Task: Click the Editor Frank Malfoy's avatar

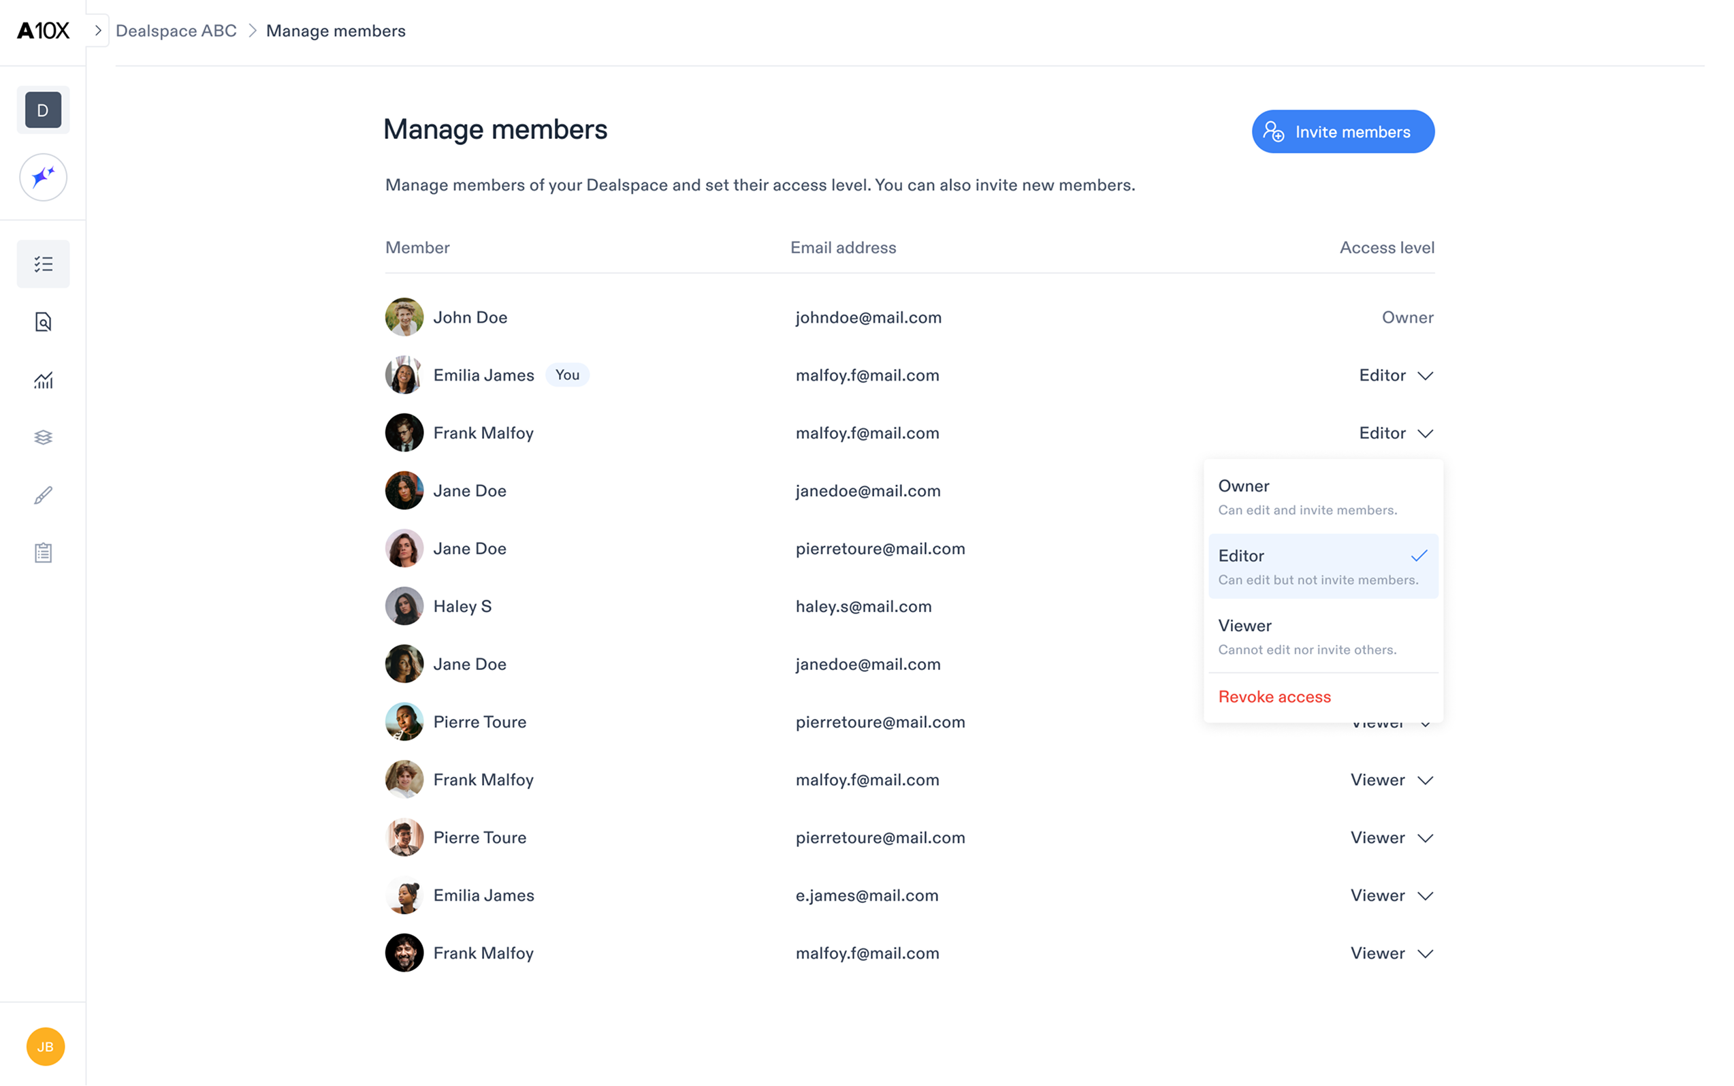Action: tap(404, 432)
